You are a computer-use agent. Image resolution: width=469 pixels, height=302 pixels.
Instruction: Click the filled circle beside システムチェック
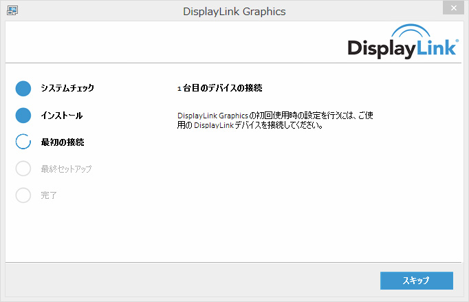pos(23,89)
